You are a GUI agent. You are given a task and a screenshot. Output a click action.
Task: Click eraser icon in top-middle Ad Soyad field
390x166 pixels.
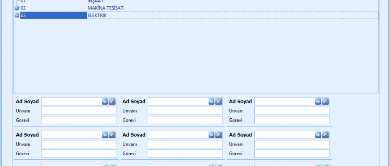pyautogui.click(x=219, y=101)
